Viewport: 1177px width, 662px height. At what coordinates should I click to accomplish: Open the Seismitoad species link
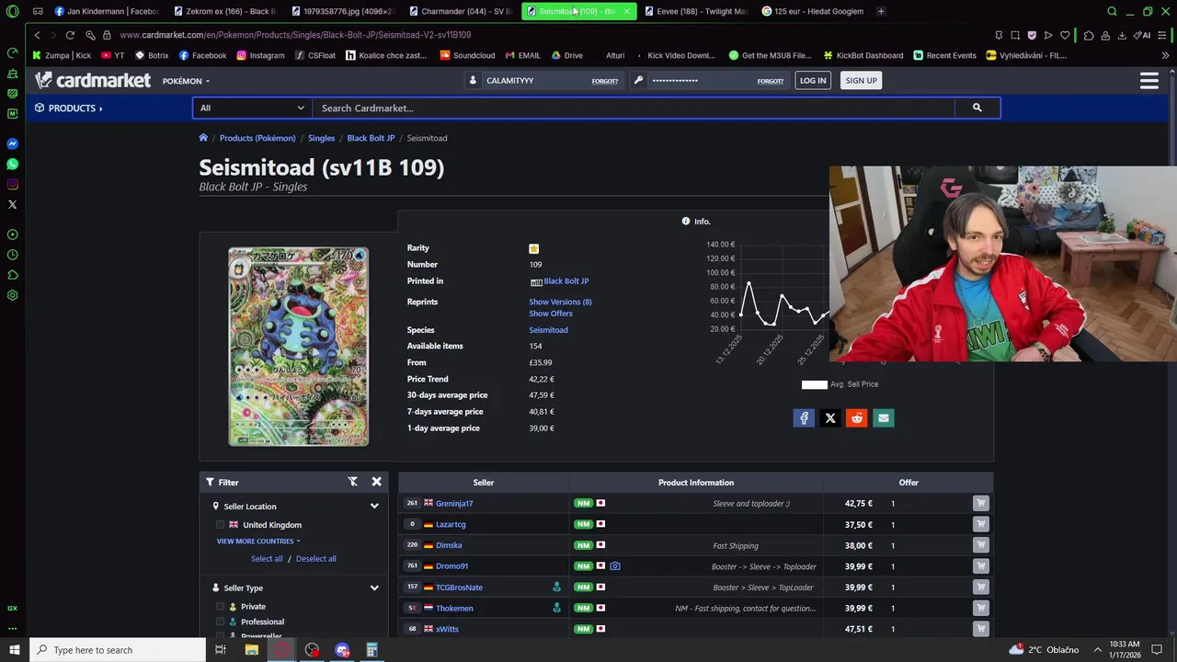pos(548,330)
